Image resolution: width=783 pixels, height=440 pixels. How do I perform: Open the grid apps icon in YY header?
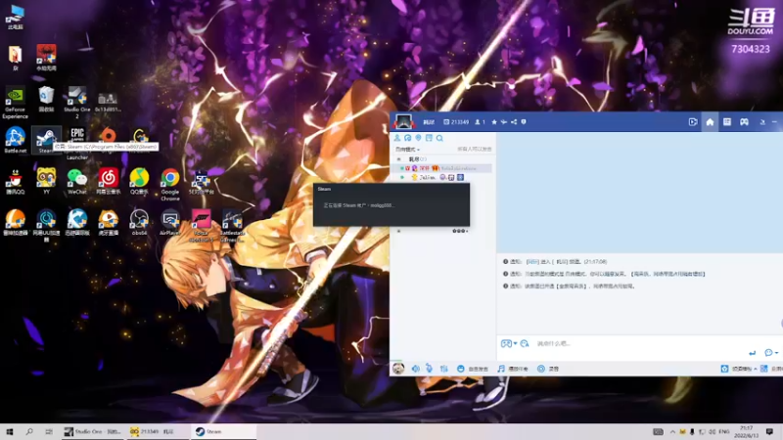click(727, 122)
